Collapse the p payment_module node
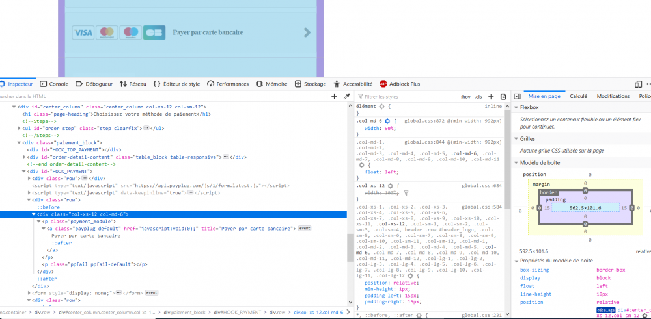This screenshot has width=651, height=319. (x=39, y=222)
